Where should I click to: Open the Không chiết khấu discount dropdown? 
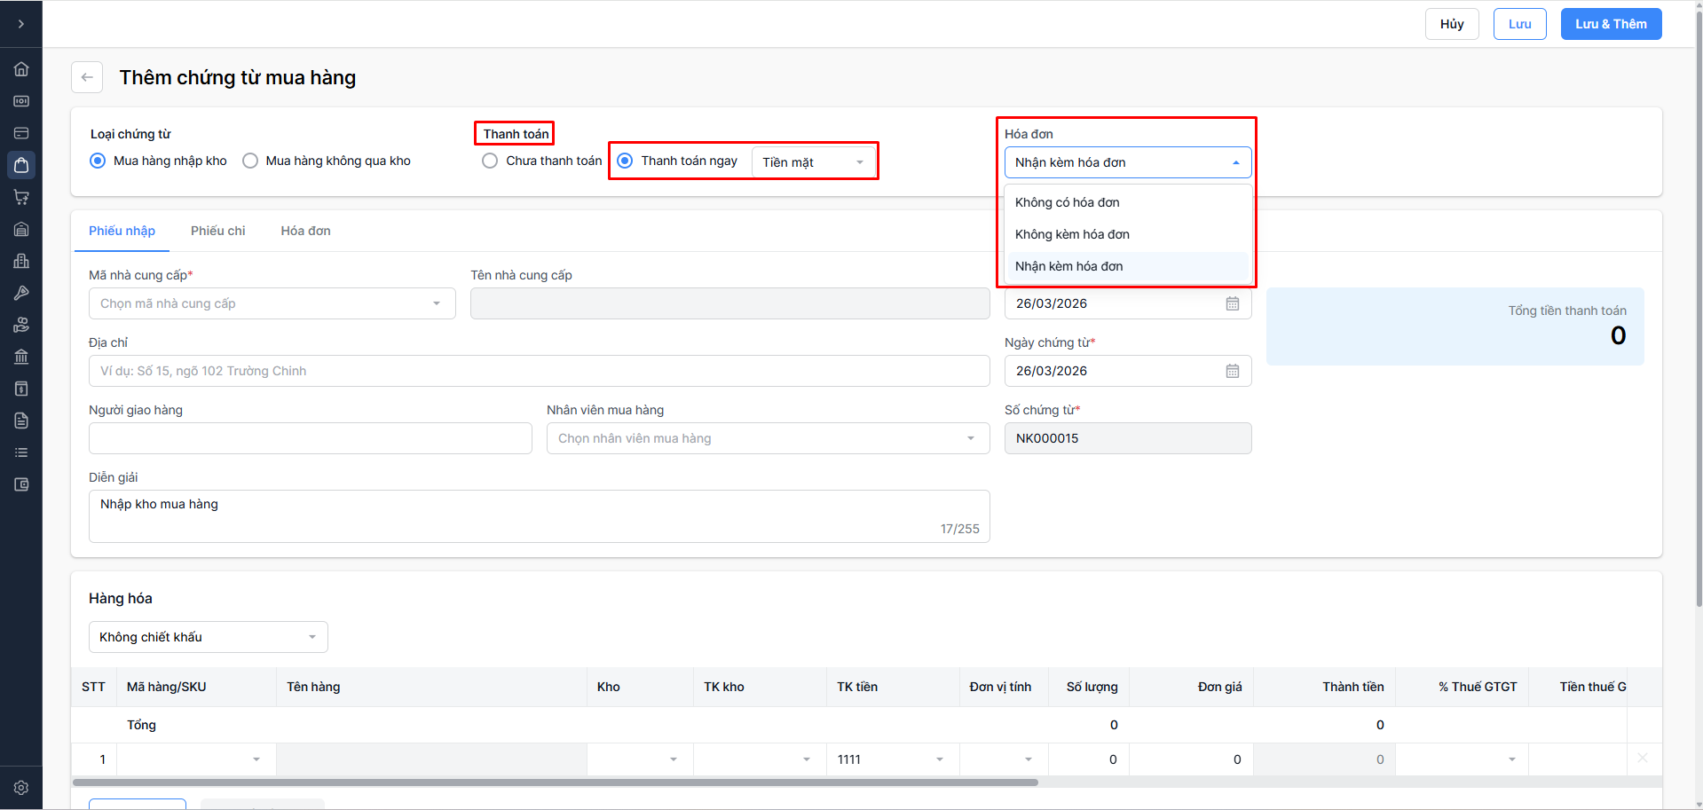pos(208,637)
